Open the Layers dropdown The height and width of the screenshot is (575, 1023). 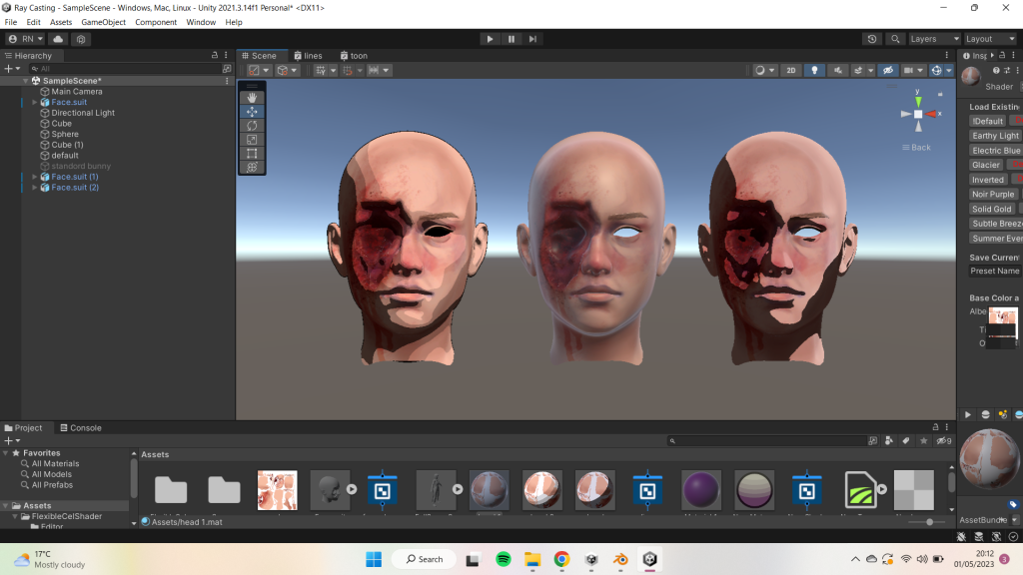click(x=934, y=39)
